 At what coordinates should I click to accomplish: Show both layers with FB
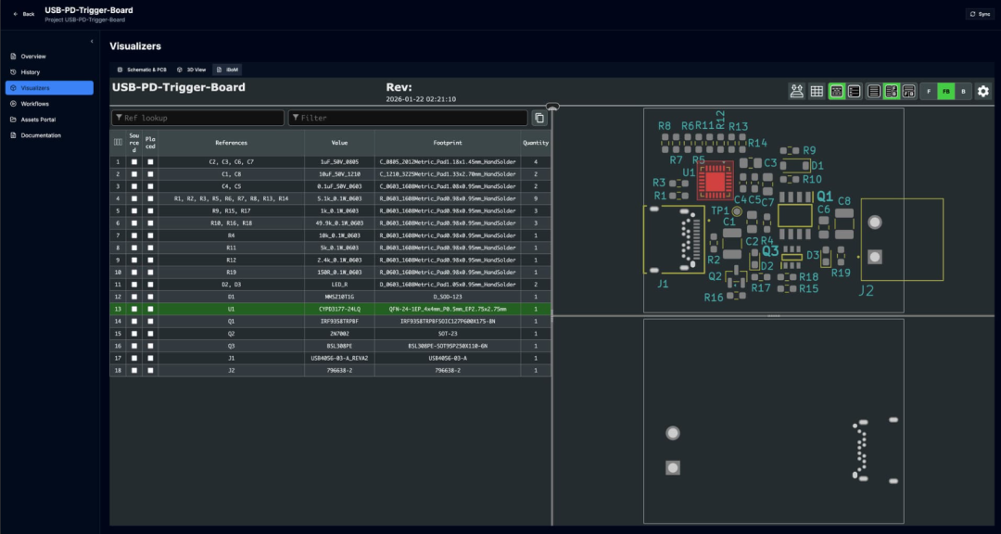(945, 92)
